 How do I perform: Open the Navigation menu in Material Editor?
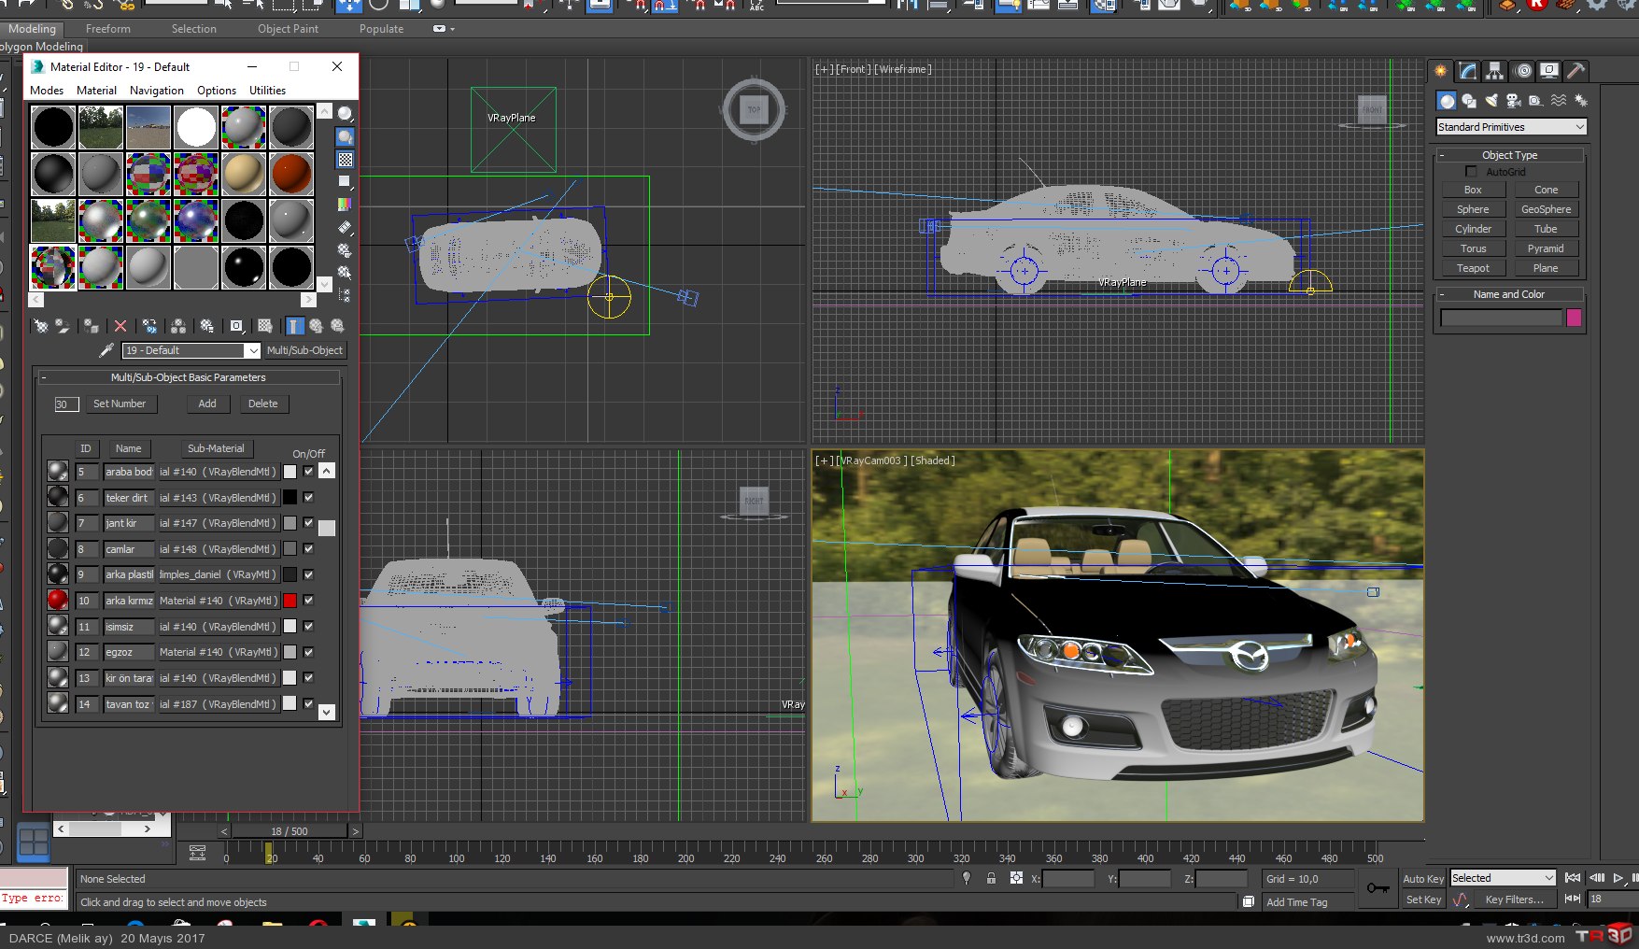156,91
